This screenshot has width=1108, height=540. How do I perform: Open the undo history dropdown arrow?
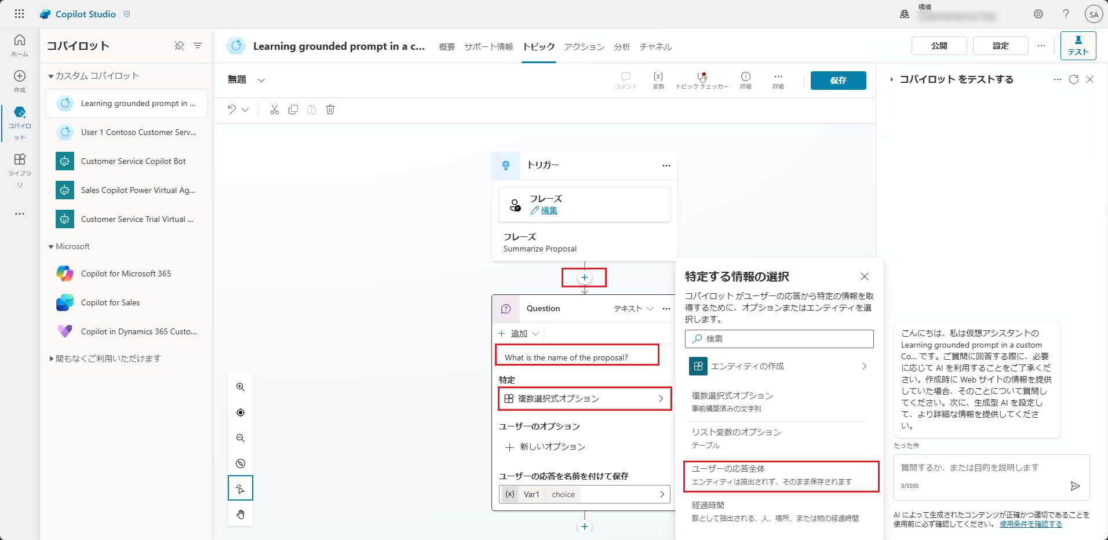point(245,110)
